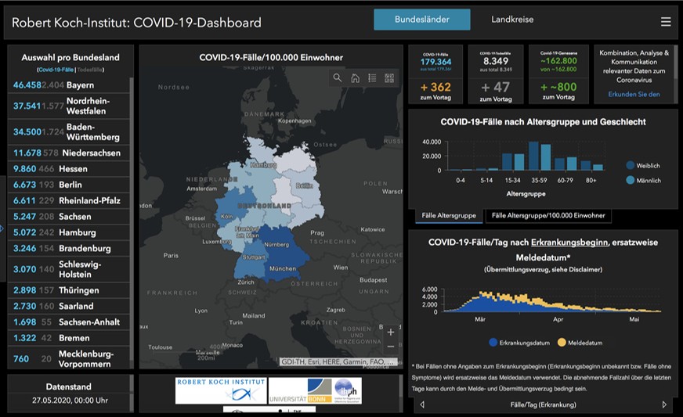This screenshot has height=417, width=683.
Task: Select Sachsen-Anhalt in the list
Action: 69,322
